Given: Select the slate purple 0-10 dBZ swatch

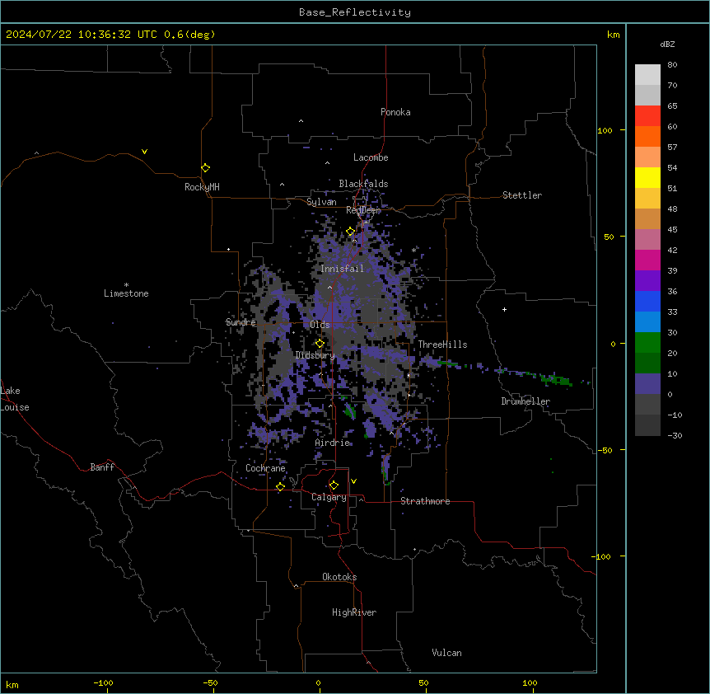Looking at the screenshot, I should coord(647,384).
